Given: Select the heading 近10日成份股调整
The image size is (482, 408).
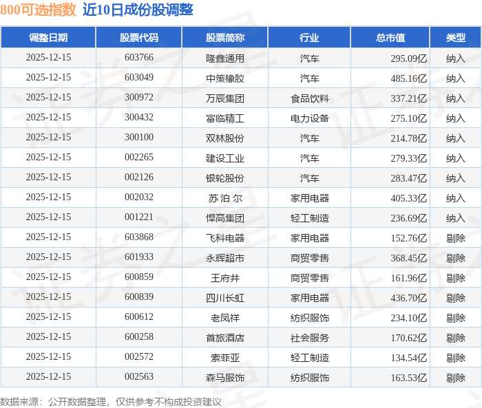Looking at the screenshot, I should point(138,10).
